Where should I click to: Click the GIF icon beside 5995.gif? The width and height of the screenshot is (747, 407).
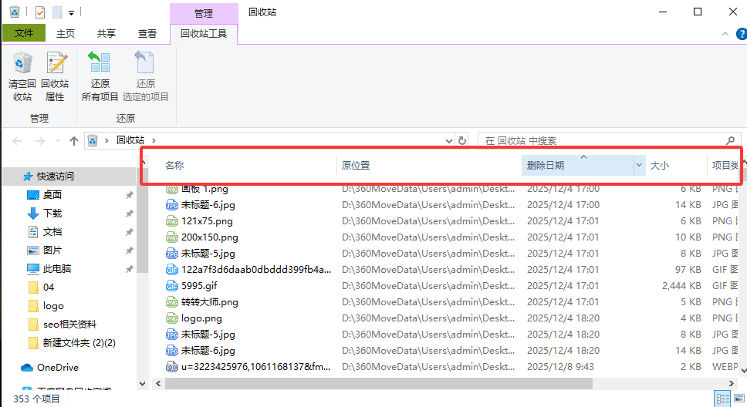pos(172,286)
